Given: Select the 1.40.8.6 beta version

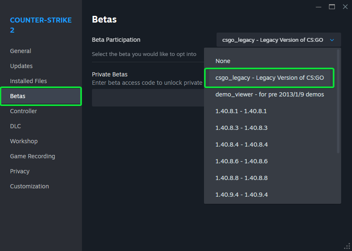Looking at the screenshot, I should [241, 161].
